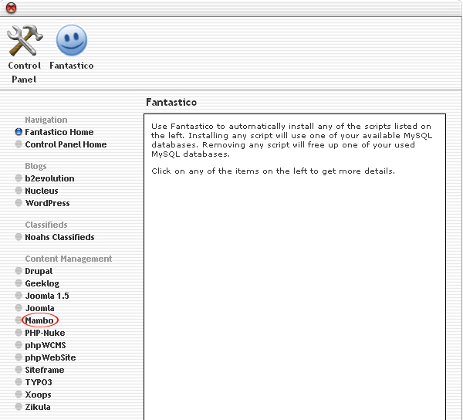Image resolution: width=463 pixels, height=420 pixels.
Task: Click the gray bullet beside PHP-Nuke
Action: point(19,333)
